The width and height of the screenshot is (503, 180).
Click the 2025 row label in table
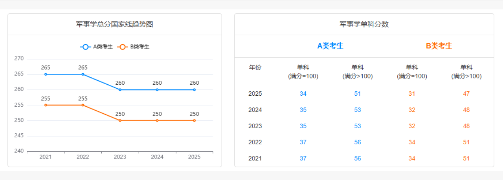pos(255,94)
